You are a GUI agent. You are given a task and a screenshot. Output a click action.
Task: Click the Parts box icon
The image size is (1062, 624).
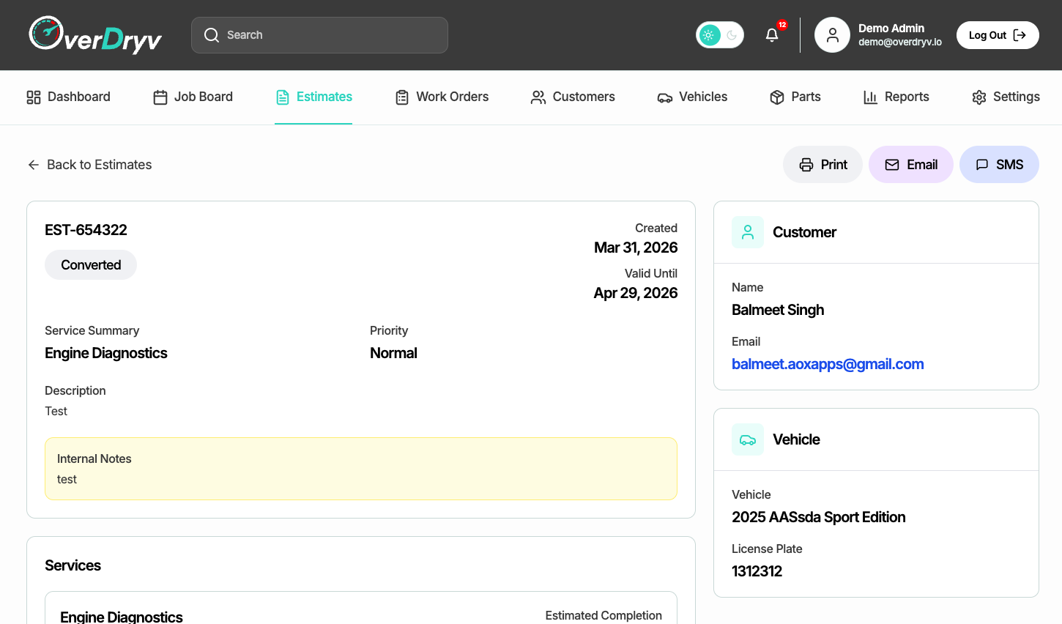tap(777, 97)
